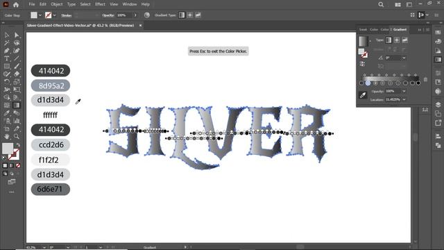444x250 pixels.
Task: Open the Window menu
Action: (x=130, y=4)
